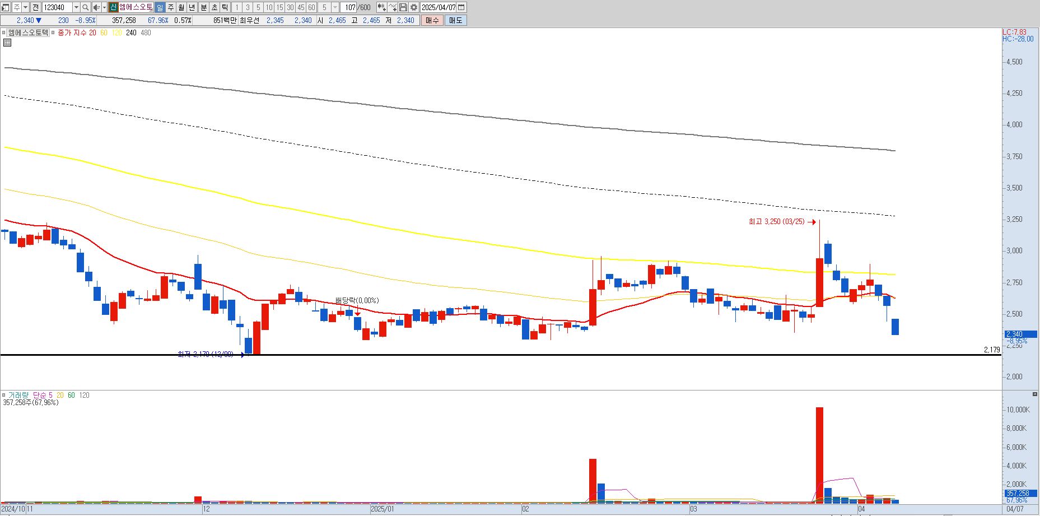Select the 60 minute interval button
Image resolution: width=1040 pixels, height=516 pixels.
[311, 7]
